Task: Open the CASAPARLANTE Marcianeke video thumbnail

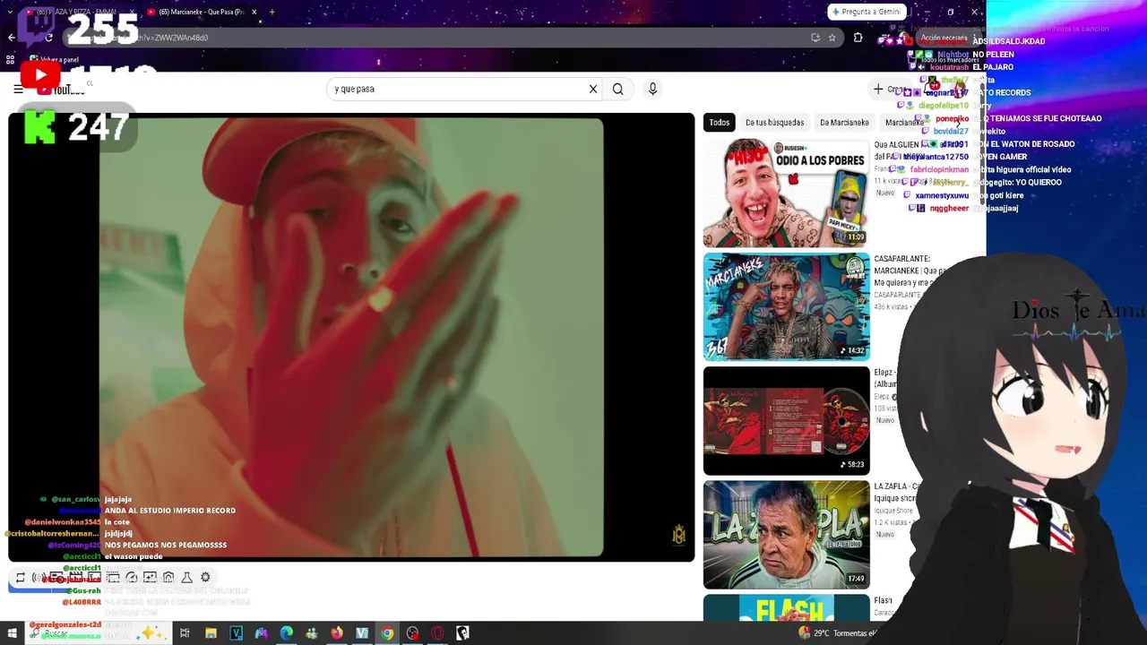Action: pyautogui.click(x=786, y=306)
